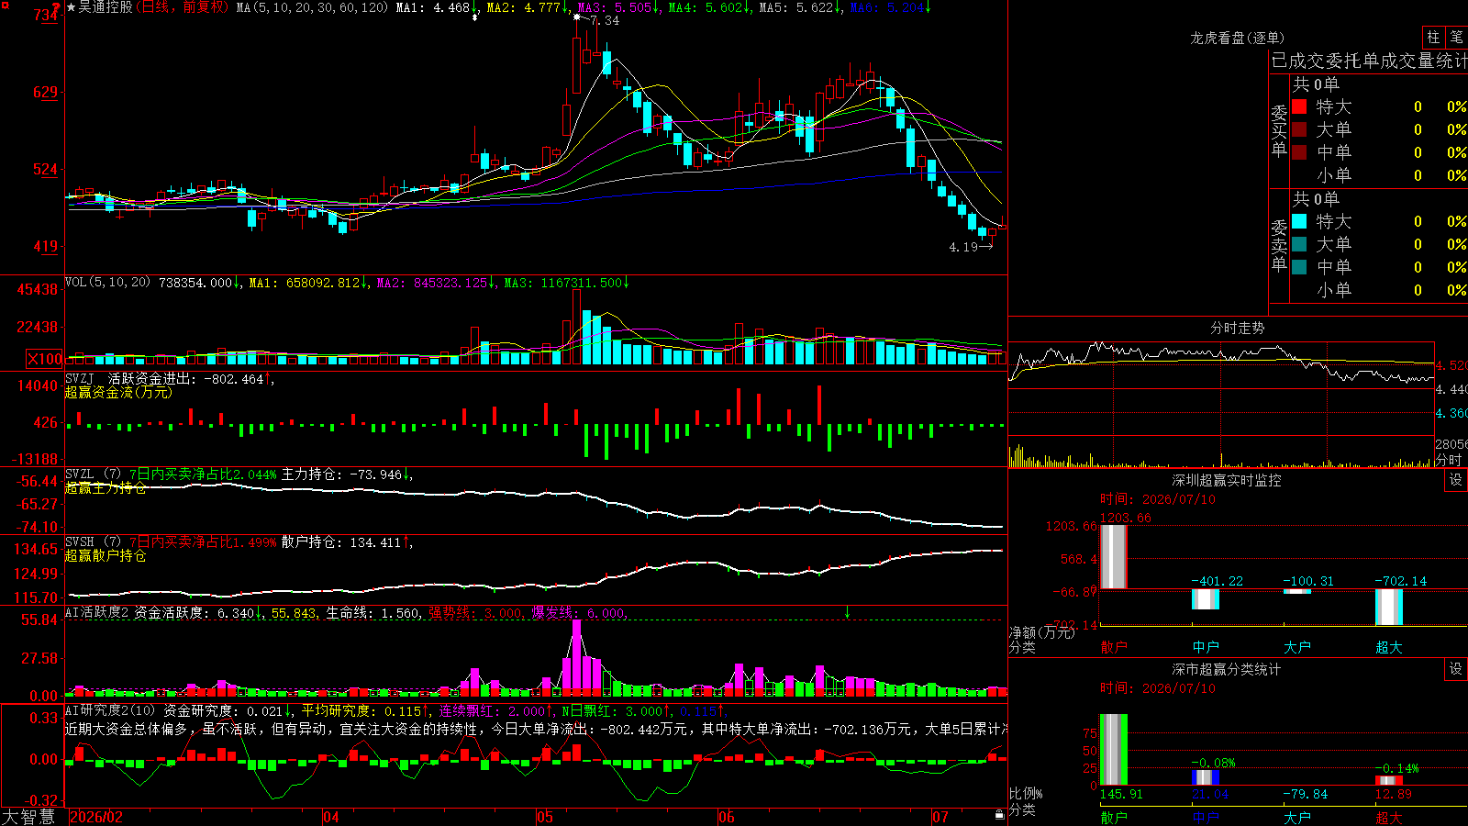Click the 深市超赢分类统计 panel title
Viewport: 1468px width, 826px height.
[1227, 669]
